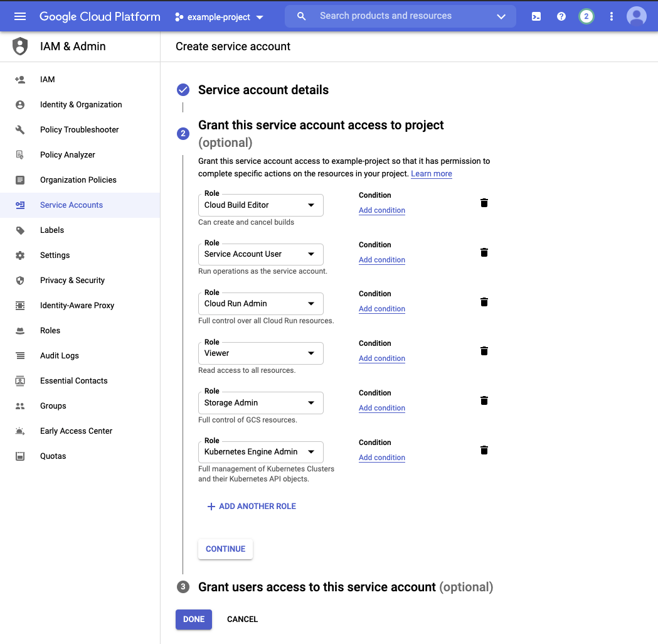Image resolution: width=658 pixels, height=644 pixels.
Task: Open the Cloud Build Editor role dropdown
Action: [x=260, y=205]
